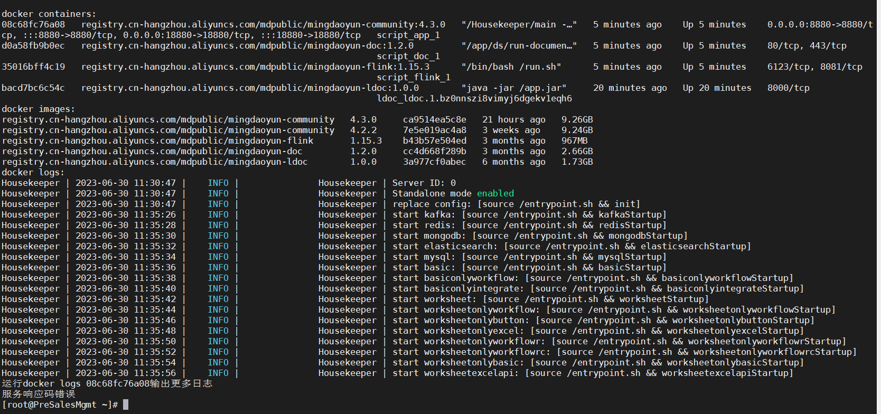Click container ID bacd7bc6c54c
881x414 pixels.
tap(33, 88)
